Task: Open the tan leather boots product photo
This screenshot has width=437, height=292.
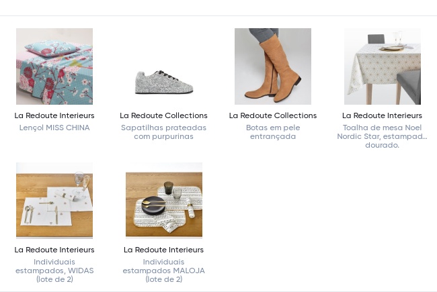Action: tap(273, 66)
